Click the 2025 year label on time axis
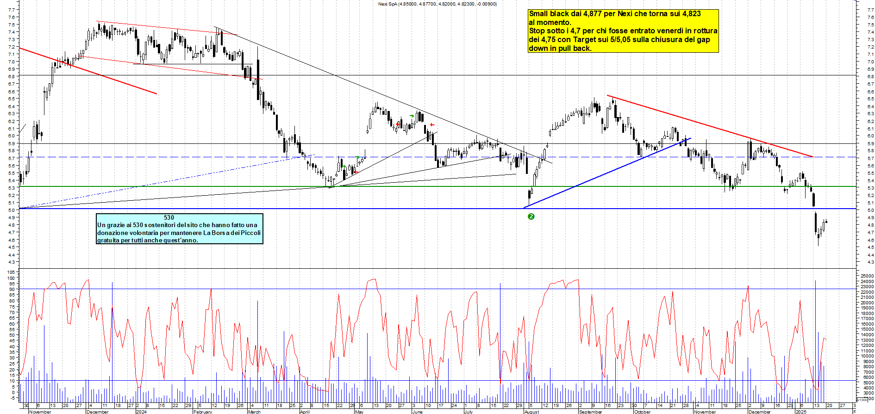The width and height of the screenshot is (875, 414). (801, 412)
